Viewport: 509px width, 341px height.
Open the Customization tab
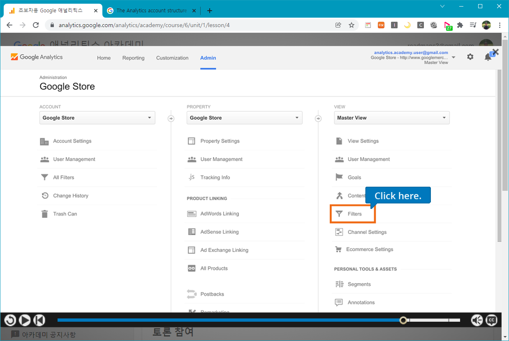click(172, 58)
